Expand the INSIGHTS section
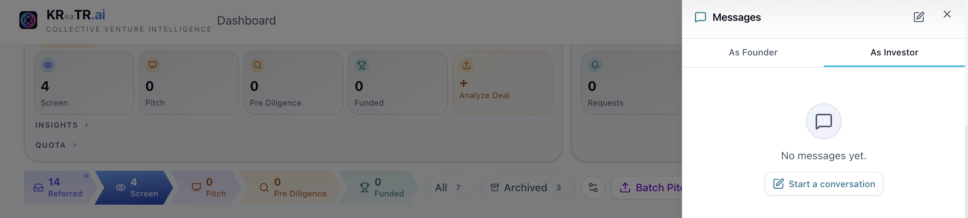Image resolution: width=968 pixels, height=218 pixels. [x=61, y=125]
